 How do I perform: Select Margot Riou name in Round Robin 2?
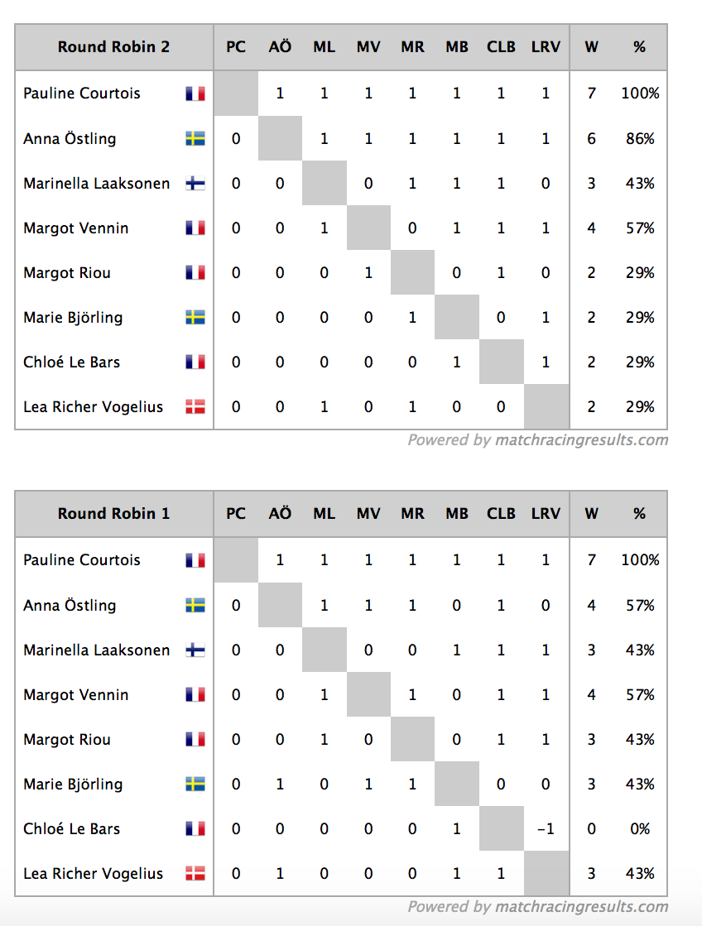click(x=67, y=273)
